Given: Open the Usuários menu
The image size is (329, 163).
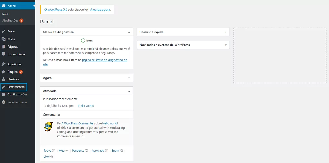Looking at the screenshot, I should click(18, 79).
